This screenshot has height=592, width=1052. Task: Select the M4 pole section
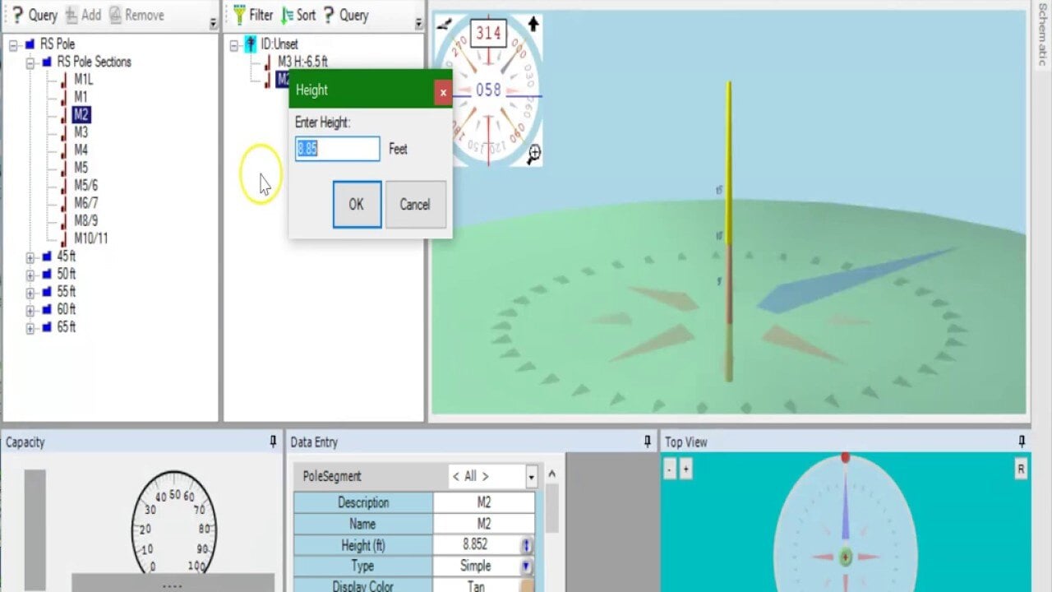81,150
